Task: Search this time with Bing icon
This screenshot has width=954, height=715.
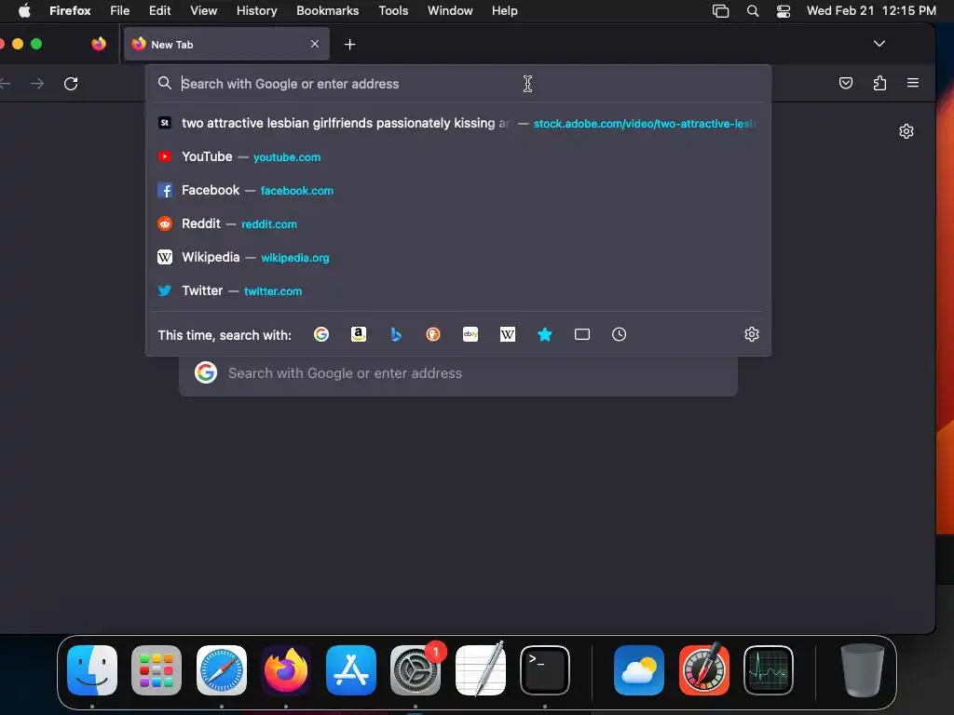Action: coord(395,334)
